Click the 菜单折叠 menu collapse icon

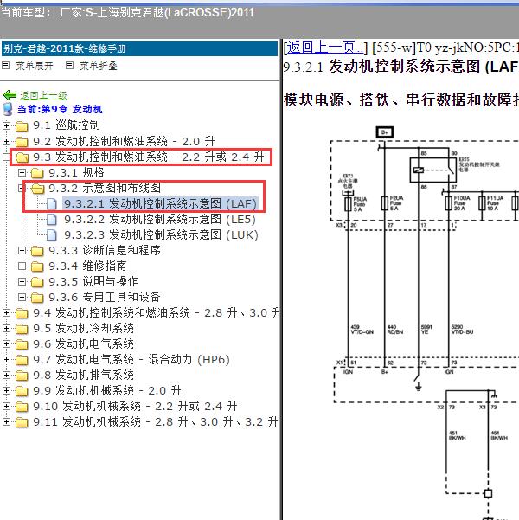pos(69,66)
